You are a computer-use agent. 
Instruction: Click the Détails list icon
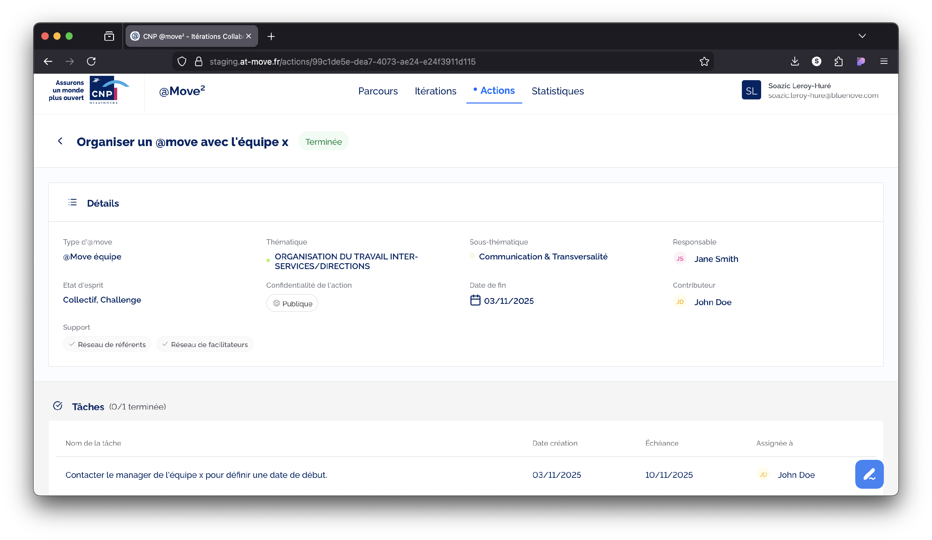point(72,202)
